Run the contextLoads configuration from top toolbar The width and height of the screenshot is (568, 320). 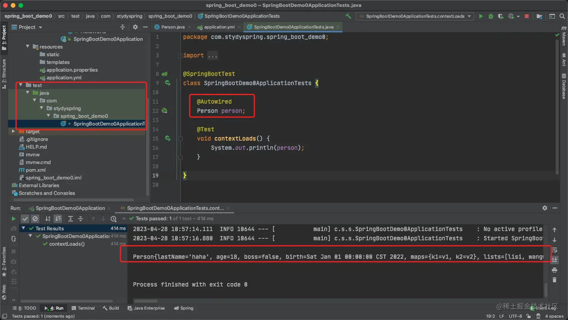[481, 16]
